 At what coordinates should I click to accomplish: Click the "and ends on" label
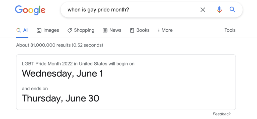[x=35, y=88]
